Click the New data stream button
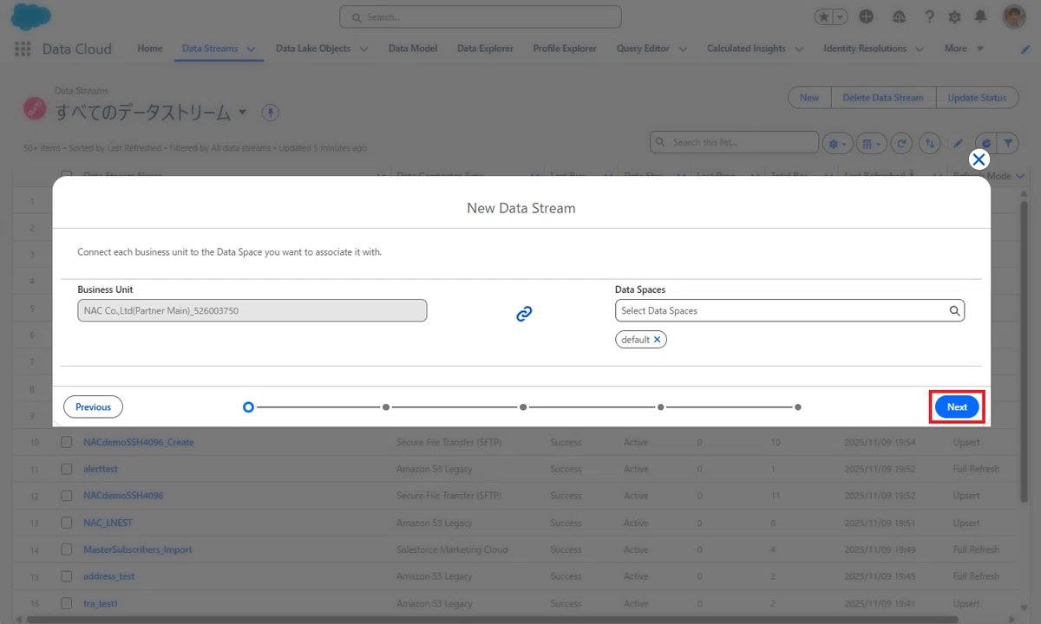1041x624 pixels. click(x=809, y=98)
